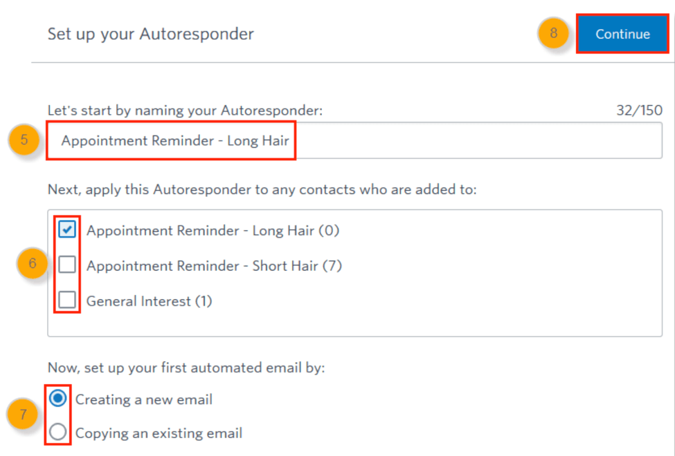The width and height of the screenshot is (675, 456).
Task: Click the orange step 7 marker
Action: (x=24, y=415)
